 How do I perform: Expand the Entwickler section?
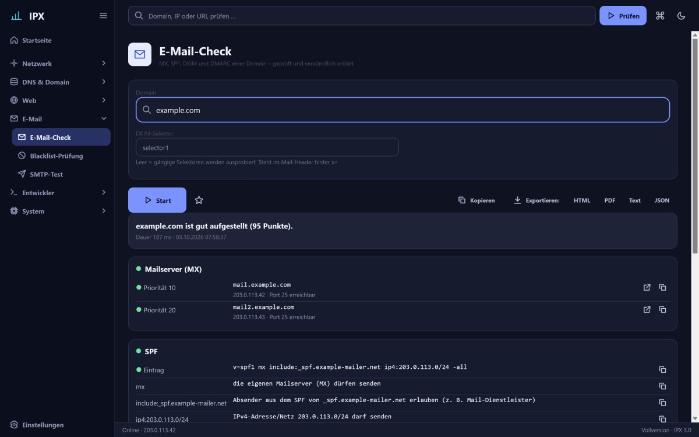coord(57,192)
